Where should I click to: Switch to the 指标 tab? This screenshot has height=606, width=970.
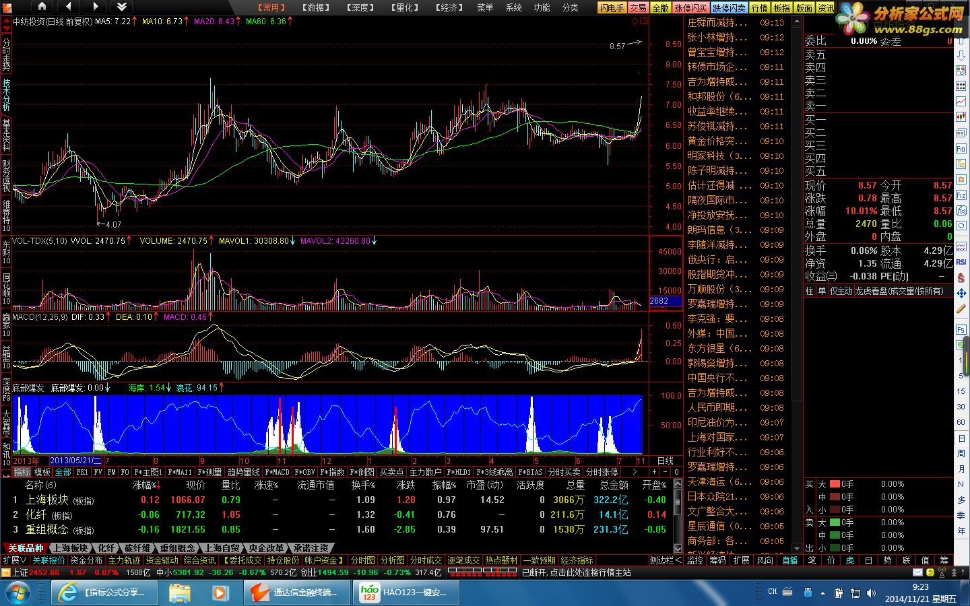(x=22, y=472)
